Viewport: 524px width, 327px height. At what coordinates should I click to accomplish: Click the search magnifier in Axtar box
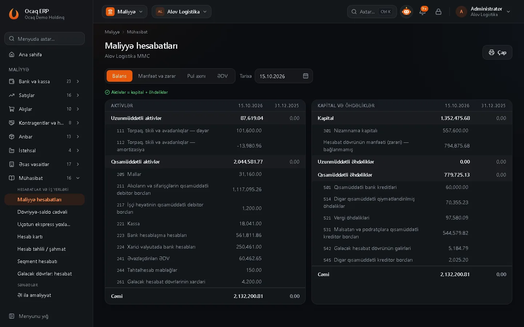(354, 12)
